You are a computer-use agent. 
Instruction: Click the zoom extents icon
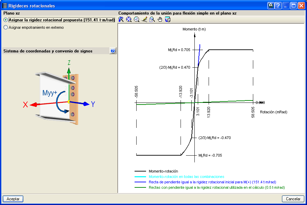point(128,19)
